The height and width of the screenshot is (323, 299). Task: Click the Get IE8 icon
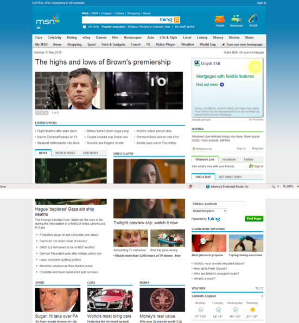click(x=253, y=19)
